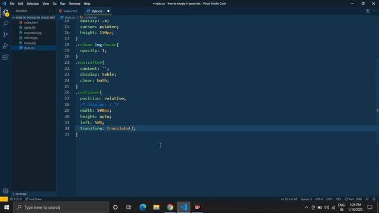Viewport: 379px width, 213px height.
Task: Open the Terminal menu
Action: click(75, 4)
